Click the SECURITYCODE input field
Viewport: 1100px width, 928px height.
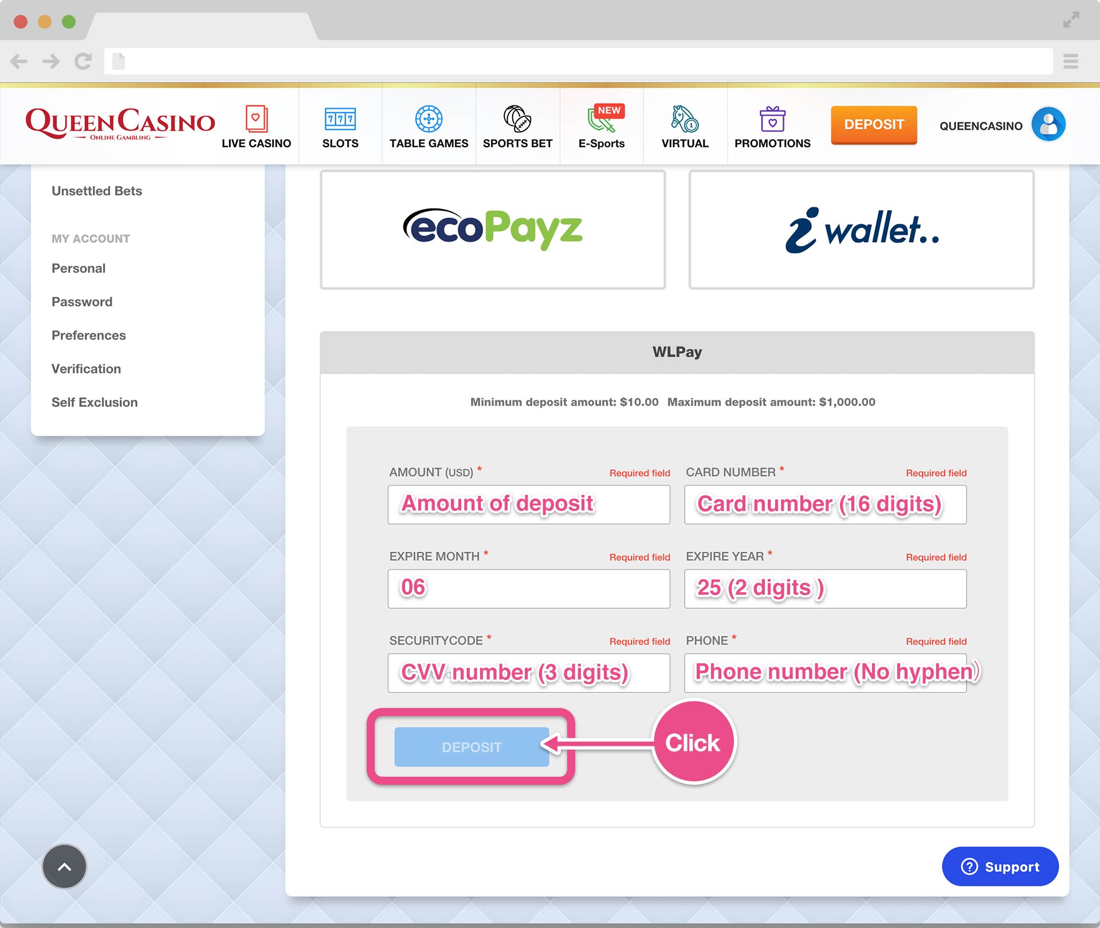pos(529,673)
